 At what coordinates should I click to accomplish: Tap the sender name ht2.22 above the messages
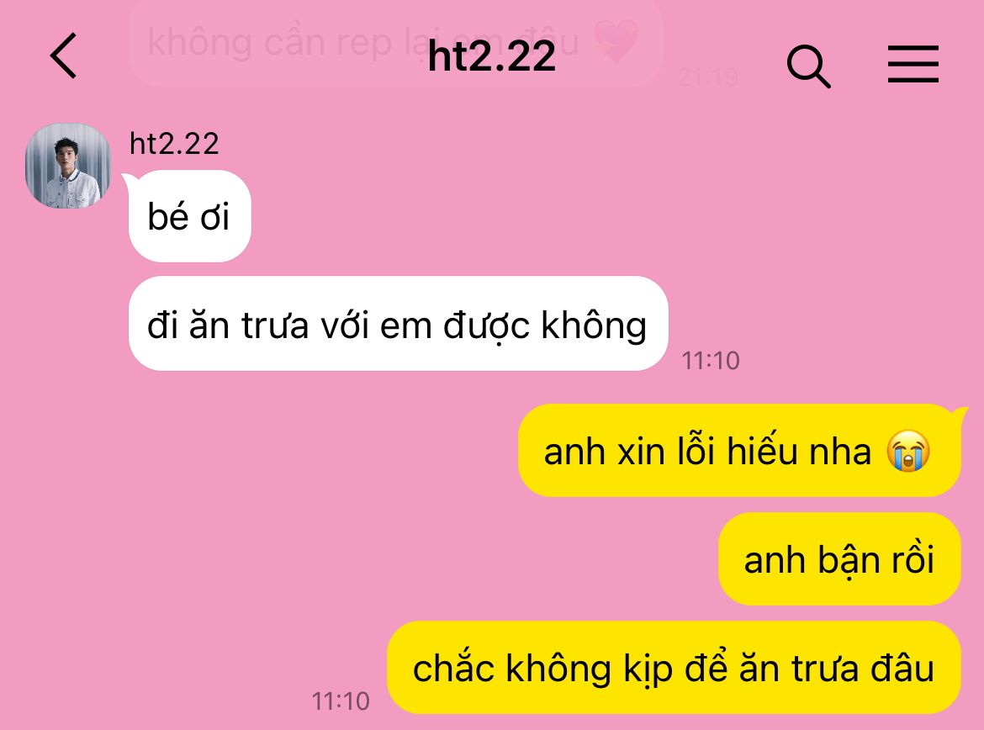pos(174,144)
